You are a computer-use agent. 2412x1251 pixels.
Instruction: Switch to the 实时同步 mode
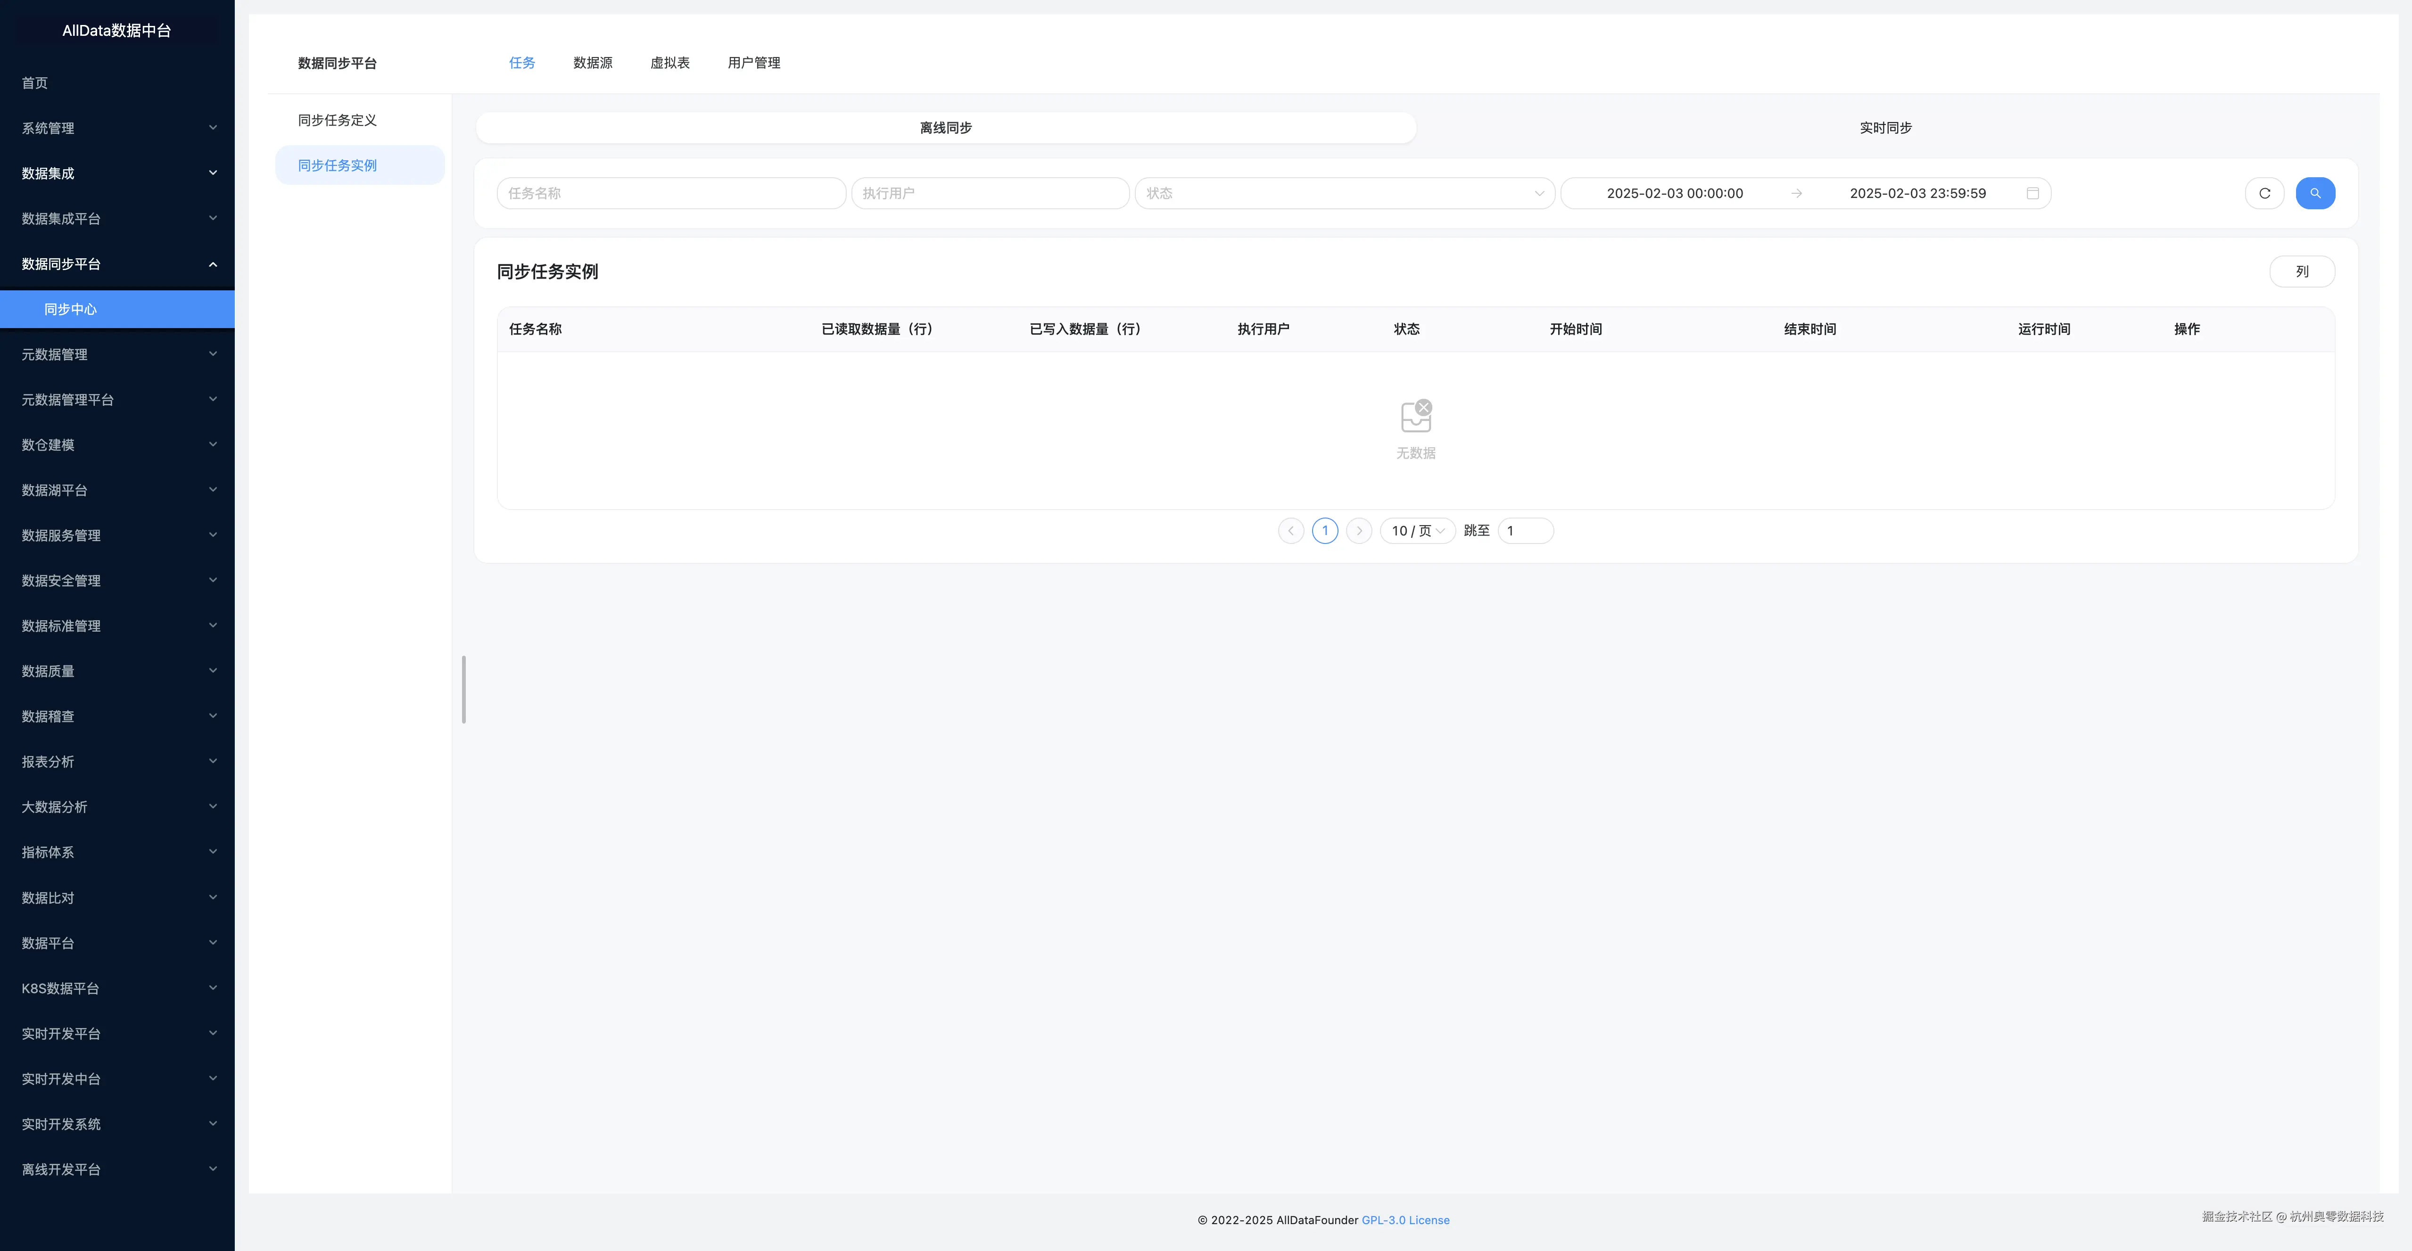tap(1885, 127)
